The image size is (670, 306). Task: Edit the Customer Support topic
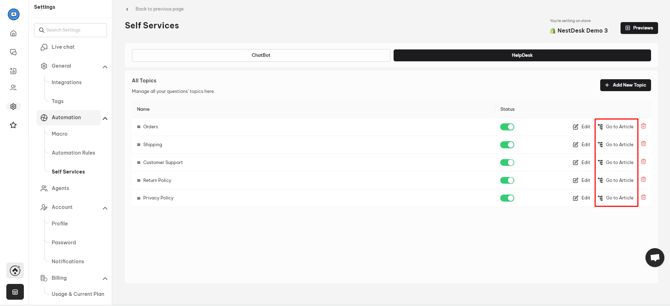[582, 163]
